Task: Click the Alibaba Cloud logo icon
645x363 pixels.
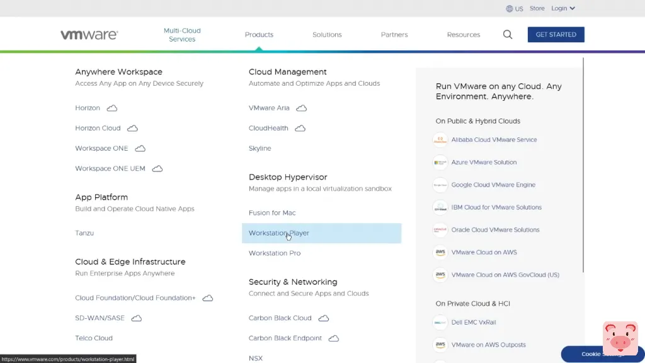Action: click(440, 140)
